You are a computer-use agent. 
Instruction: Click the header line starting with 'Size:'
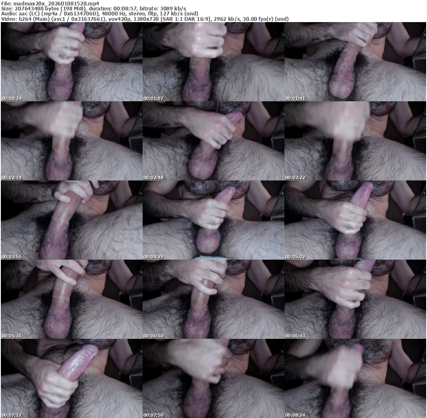pyautogui.click(x=94, y=8)
